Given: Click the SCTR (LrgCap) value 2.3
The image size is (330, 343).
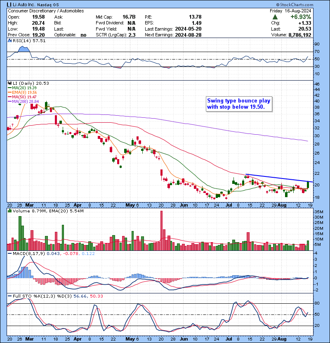Looking at the screenshot, I should [x=132, y=35].
